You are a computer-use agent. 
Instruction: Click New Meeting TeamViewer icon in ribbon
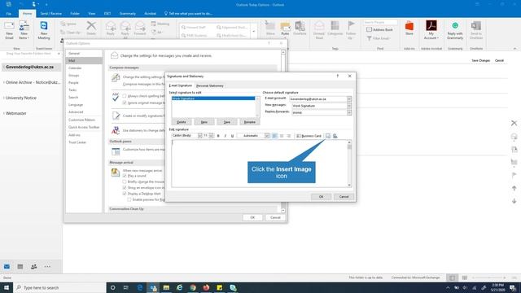coord(44,30)
